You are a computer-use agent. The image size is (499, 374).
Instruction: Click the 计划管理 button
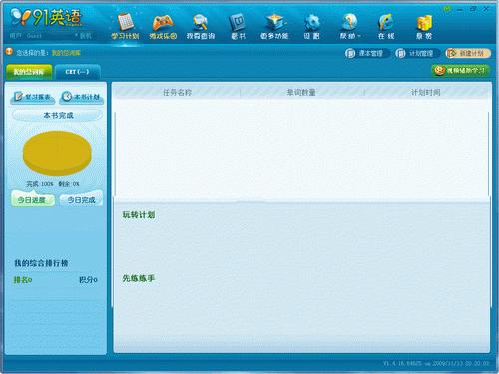click(417, 53)
